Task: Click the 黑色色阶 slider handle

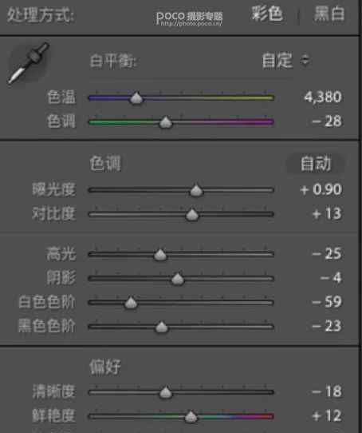Action: tap(162, 328)
